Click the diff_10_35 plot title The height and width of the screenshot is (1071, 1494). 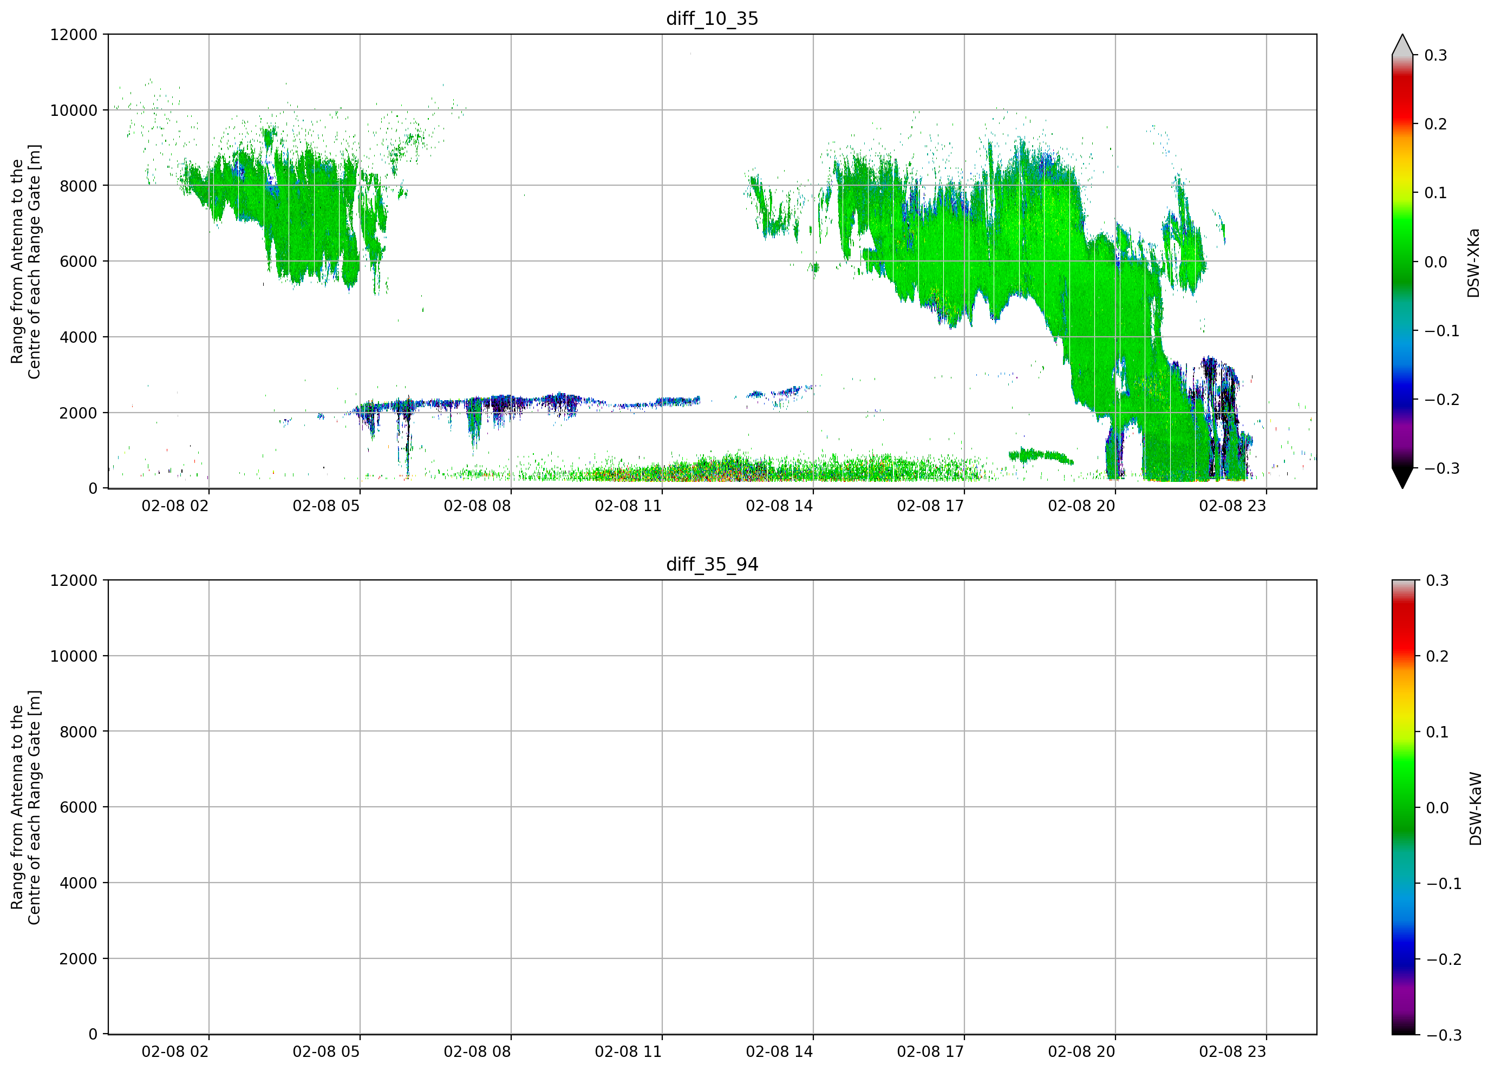[712, 18]
